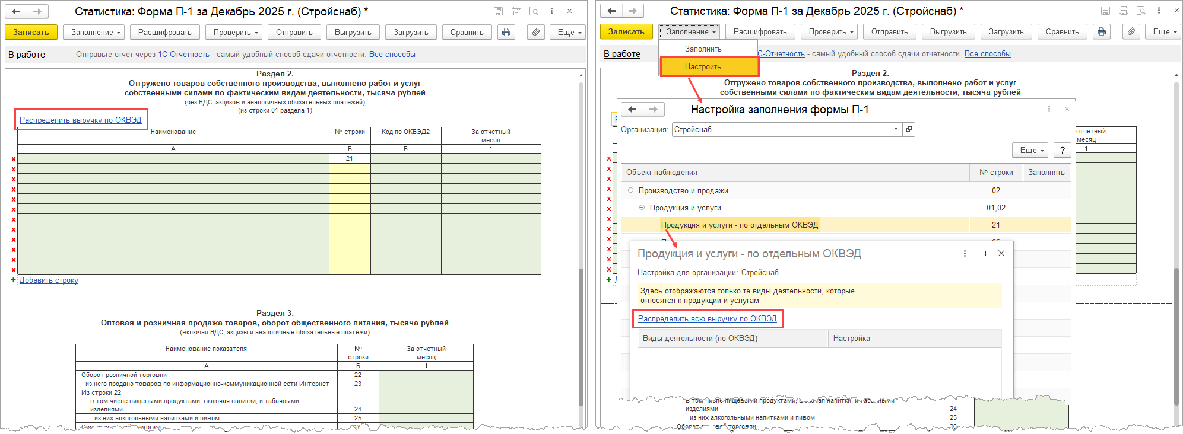Open the Организация dropdown arrow
This screenshot has width=1183, height=434.
[x=895, y=129]
